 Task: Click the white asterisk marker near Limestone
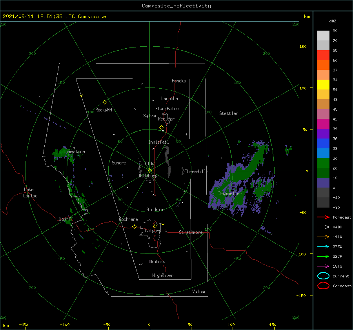[x=74, y=148]
